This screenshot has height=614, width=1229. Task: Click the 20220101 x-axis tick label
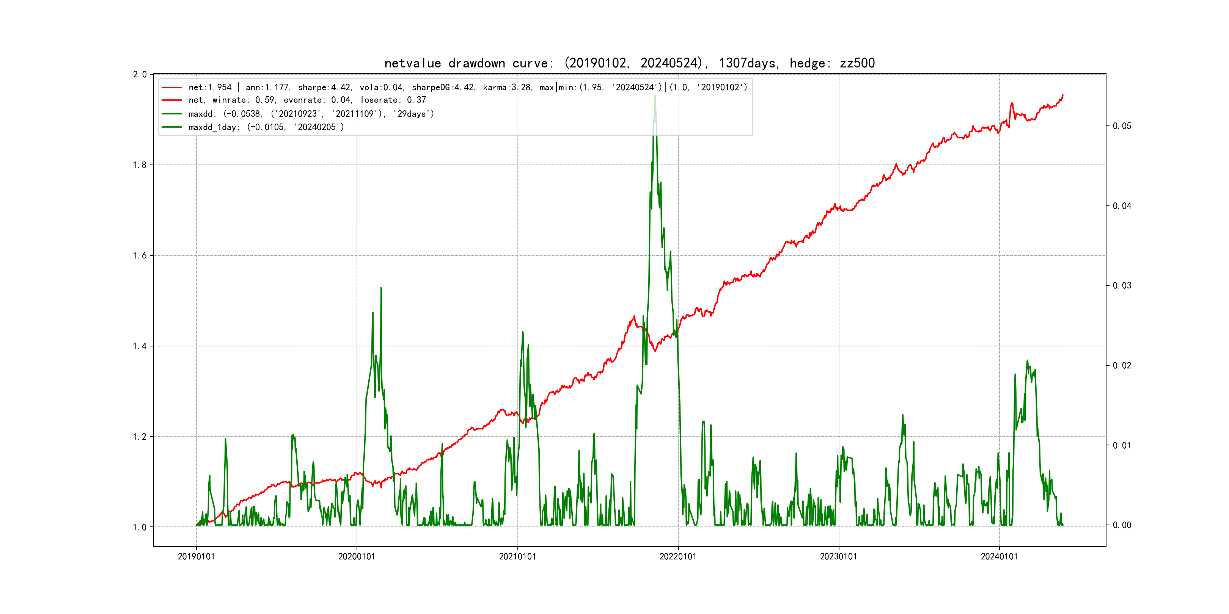pyautogui.click(x=678, y=557)
